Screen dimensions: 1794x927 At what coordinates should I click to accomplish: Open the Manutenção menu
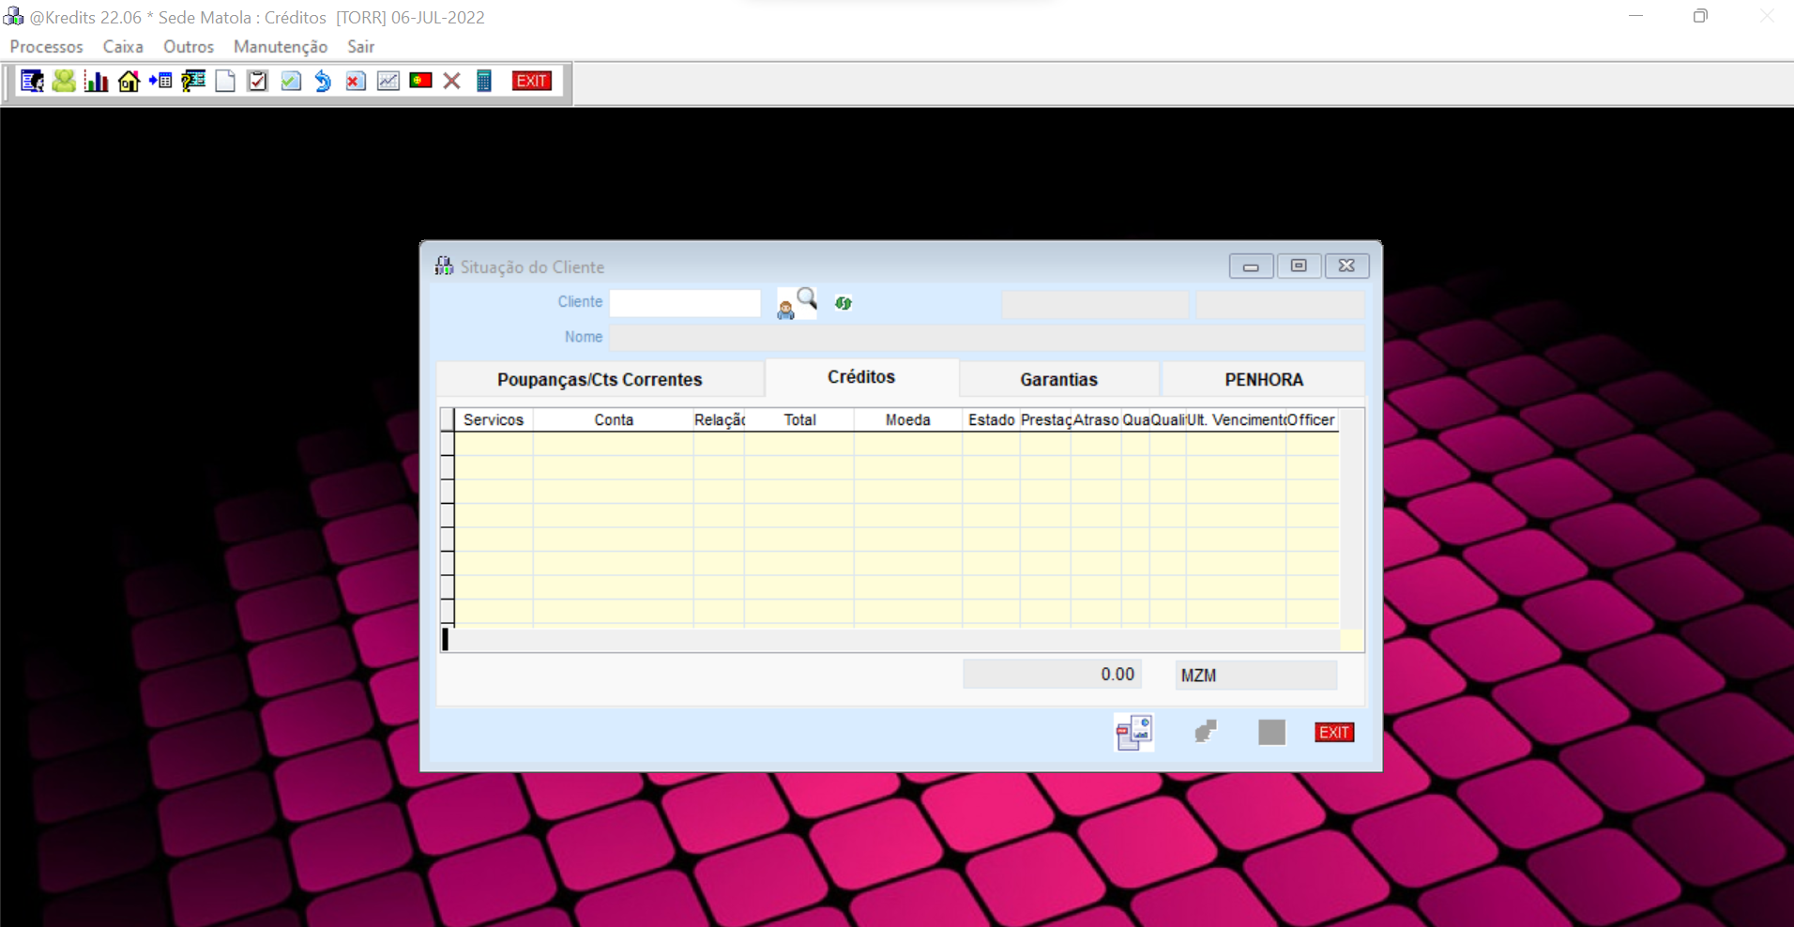[x=280, y=47]
